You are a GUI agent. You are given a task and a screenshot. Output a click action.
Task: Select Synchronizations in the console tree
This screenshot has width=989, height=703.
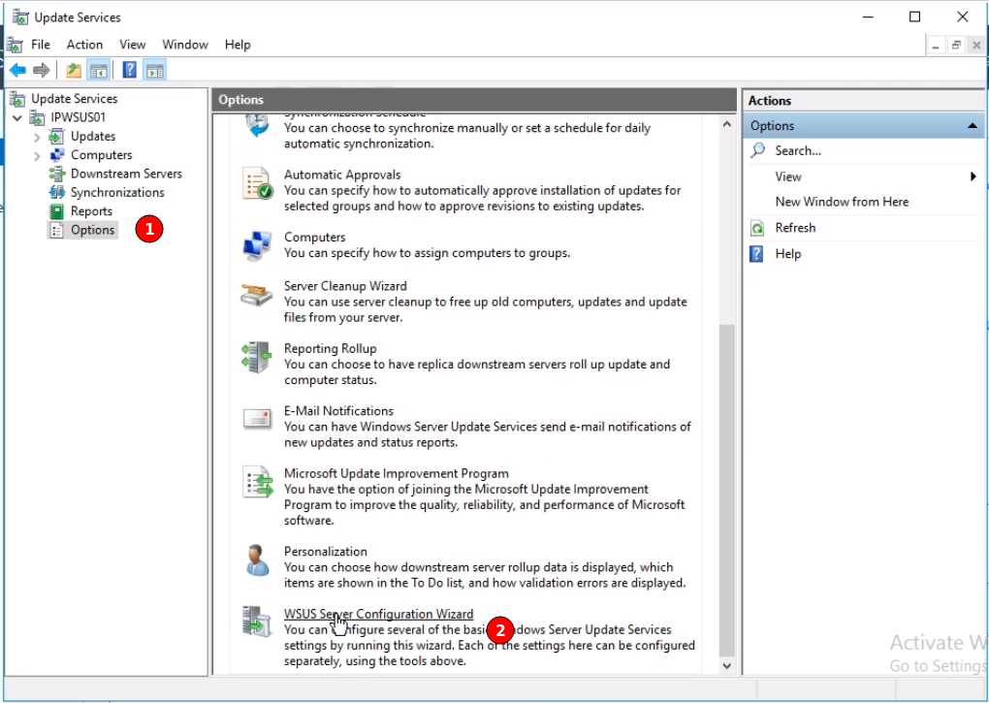(117, 192)
